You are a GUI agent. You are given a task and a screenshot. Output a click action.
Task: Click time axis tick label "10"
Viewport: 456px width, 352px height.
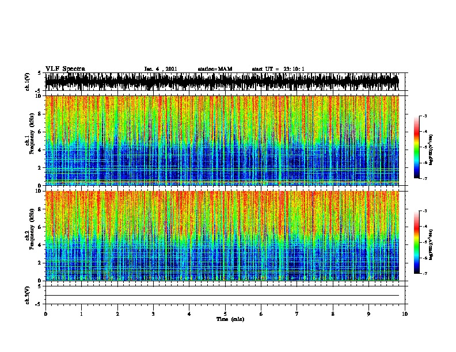point(405,314)
